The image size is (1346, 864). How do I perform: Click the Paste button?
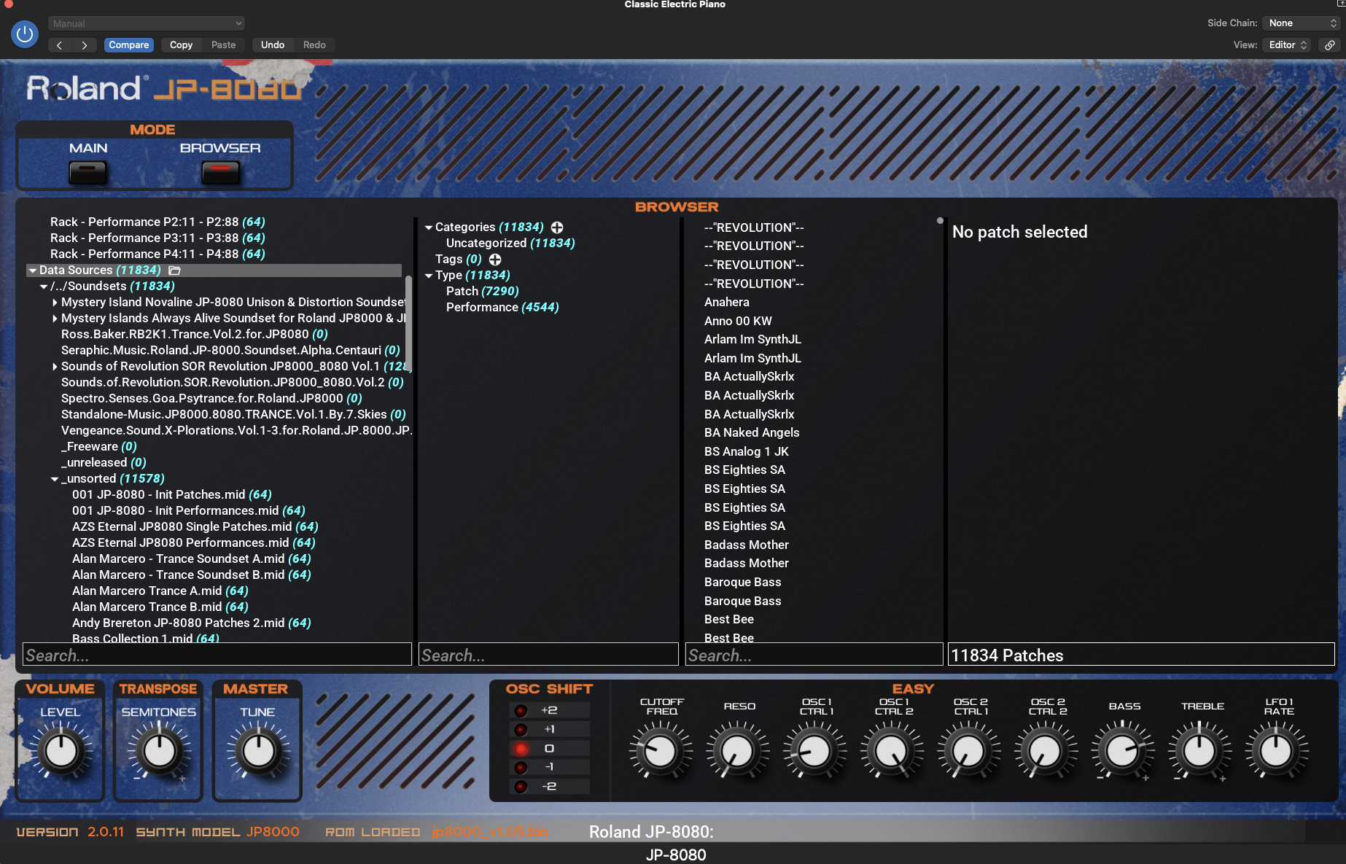tap(224, 45)
